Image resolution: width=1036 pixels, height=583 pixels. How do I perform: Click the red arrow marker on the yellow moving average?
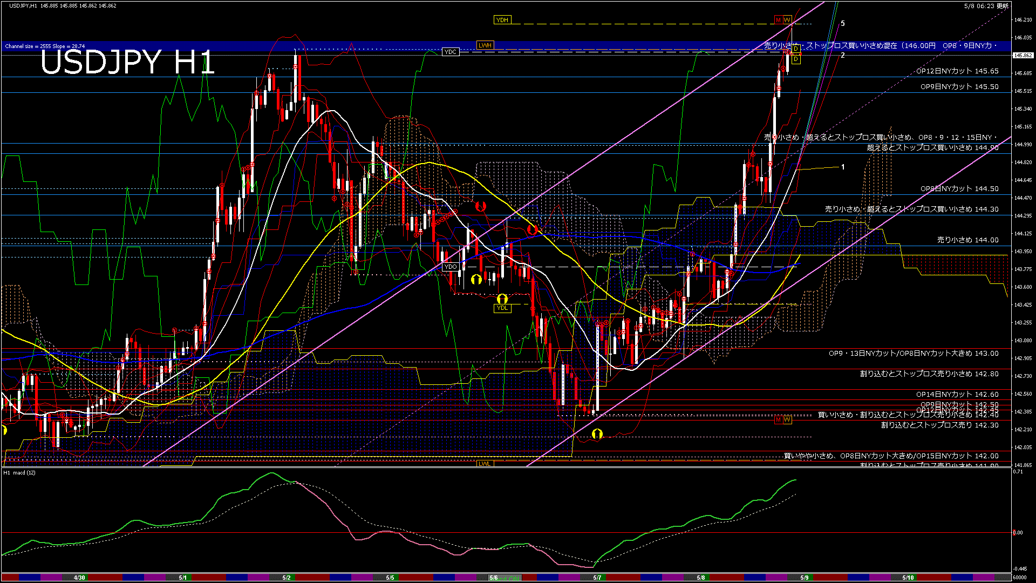[533, 230]
